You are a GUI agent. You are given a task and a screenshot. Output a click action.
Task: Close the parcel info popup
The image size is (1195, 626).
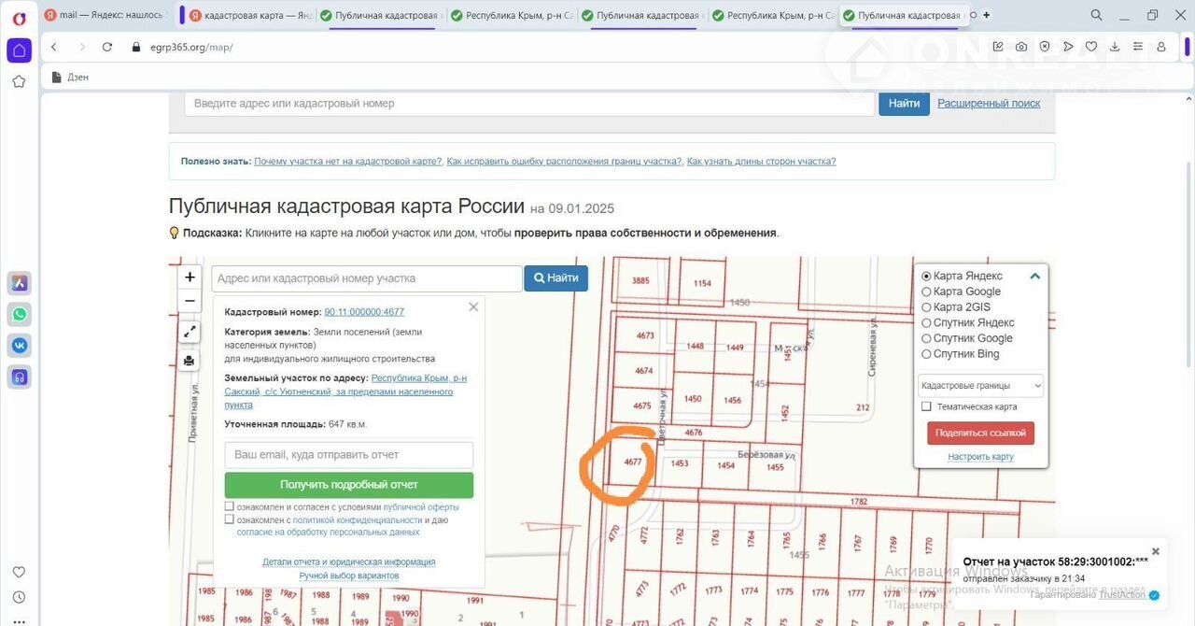click(473, 307)
